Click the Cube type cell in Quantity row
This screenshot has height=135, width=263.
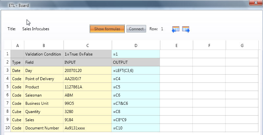coord(17,112)
